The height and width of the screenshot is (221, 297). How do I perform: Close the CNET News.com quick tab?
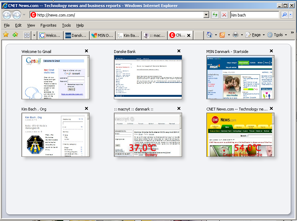click(271, 108)
